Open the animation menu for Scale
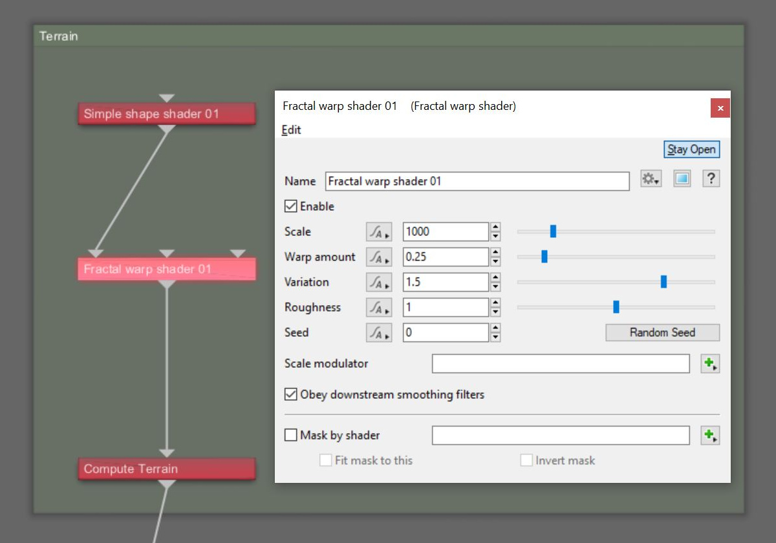Viewport: 776px width, 543px height. click(x=379, y=232)
